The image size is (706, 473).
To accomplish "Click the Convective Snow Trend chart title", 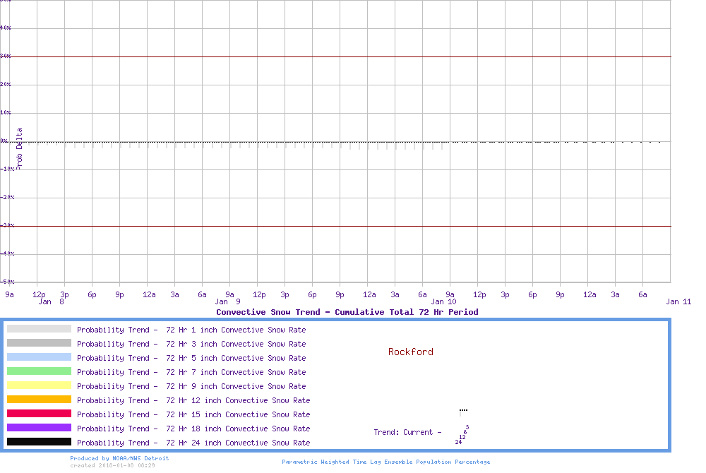I will 347,312.
